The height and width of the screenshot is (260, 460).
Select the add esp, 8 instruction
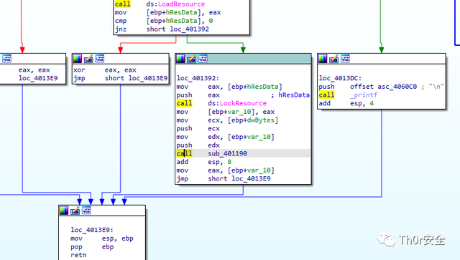point(204,162)
